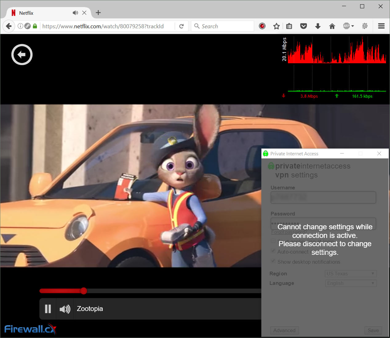Click the PIA Password field

pos(323,223)
